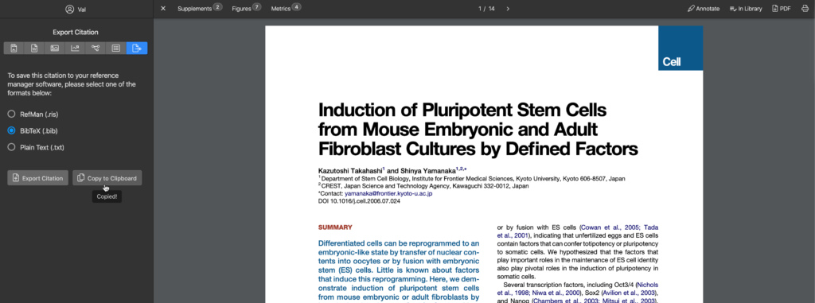Select the blue Export Citation icon in the sidebar
This screenshot has height=303, width=815.
(137, 49)
